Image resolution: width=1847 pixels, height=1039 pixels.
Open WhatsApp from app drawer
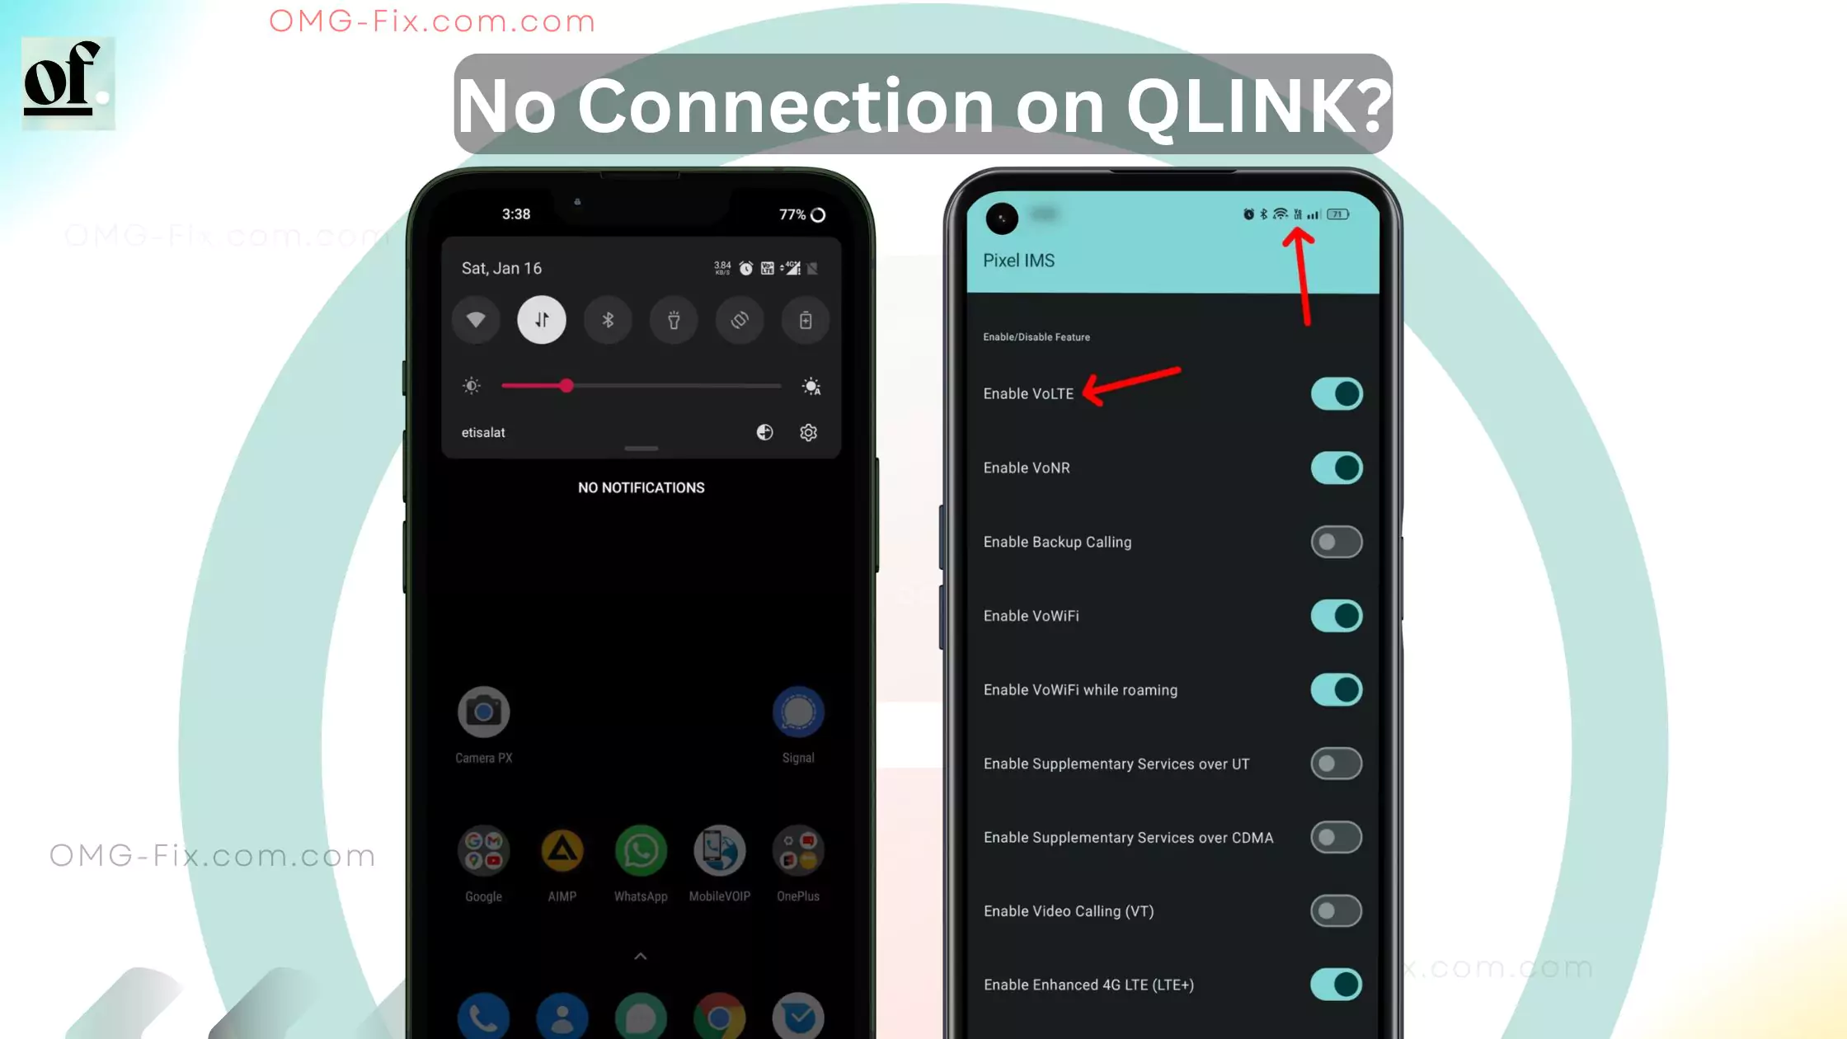(642, 851)
